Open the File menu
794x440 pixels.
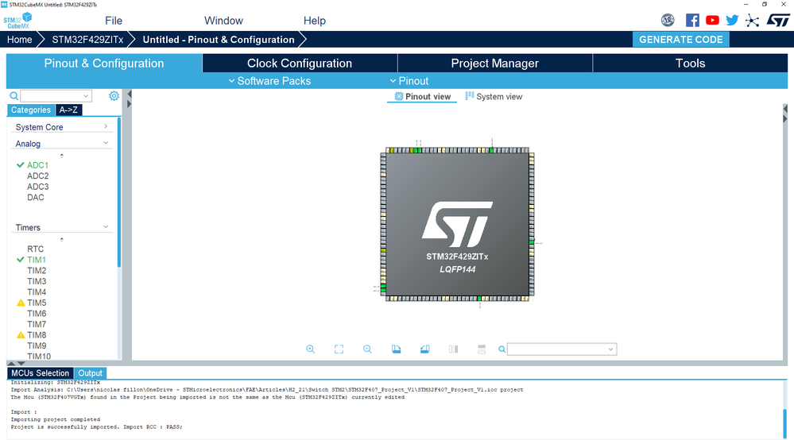coord(114,21)
